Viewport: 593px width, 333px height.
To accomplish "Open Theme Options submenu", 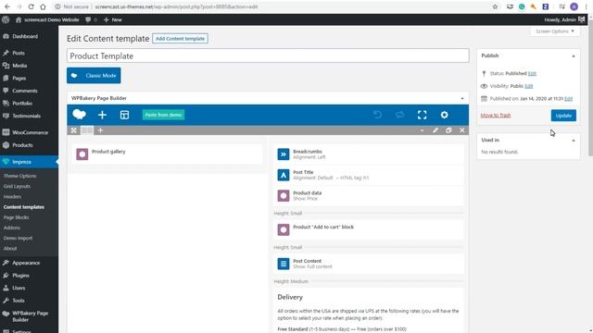I will tap(20, 176).
